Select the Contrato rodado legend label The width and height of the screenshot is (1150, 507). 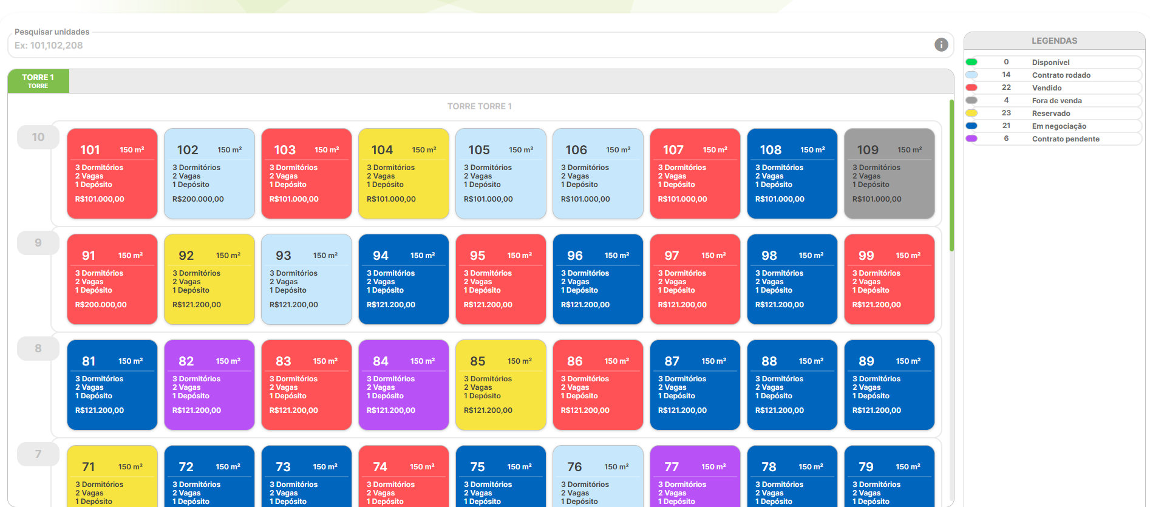pos(1061,75)
